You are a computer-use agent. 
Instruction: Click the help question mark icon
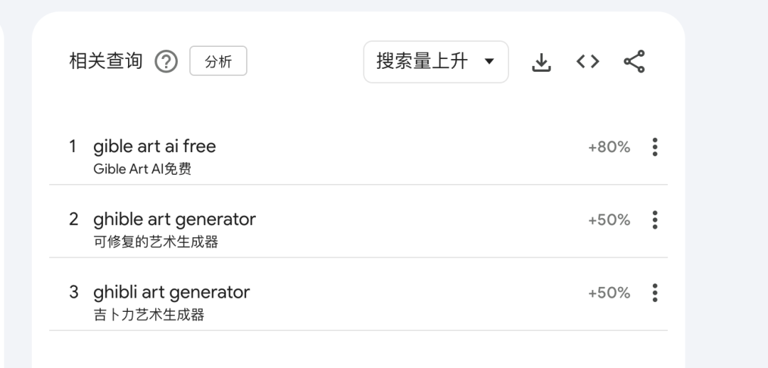(x=166, y=62)
